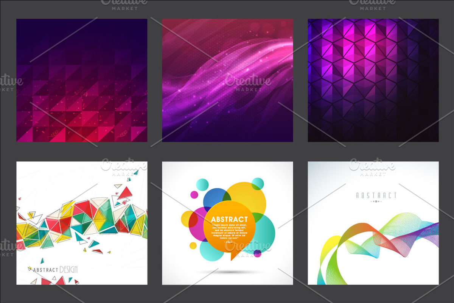Screen dimensions: 454x303
Task: Open the pink glowing wave background thumbnail
Action: (x=227, y=80)
